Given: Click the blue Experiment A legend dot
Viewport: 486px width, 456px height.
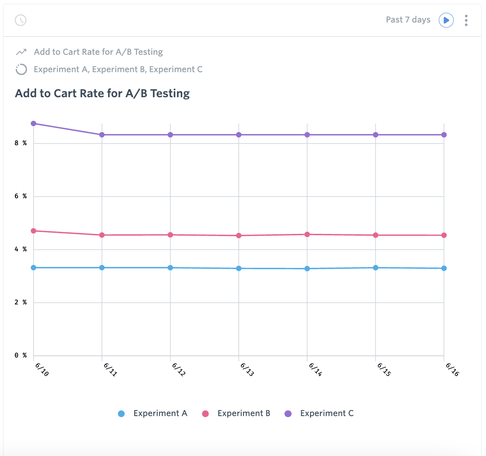Looking at the screenshot, I should coord(121,414).
